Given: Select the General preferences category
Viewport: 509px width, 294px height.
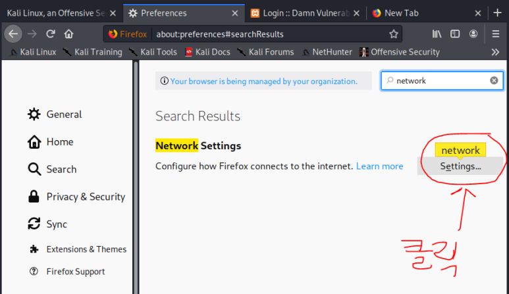Looking at the screenshot, I should (55, 114).
